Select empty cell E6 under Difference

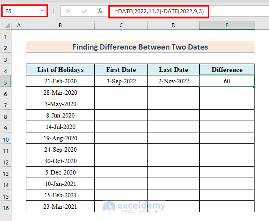(x=227, y=93)
